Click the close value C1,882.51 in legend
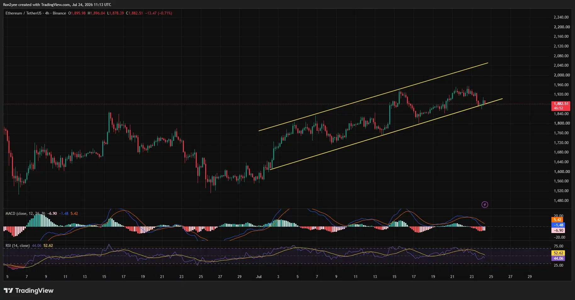The height and width of the screenshot is (300, 575). click(134, 13)
